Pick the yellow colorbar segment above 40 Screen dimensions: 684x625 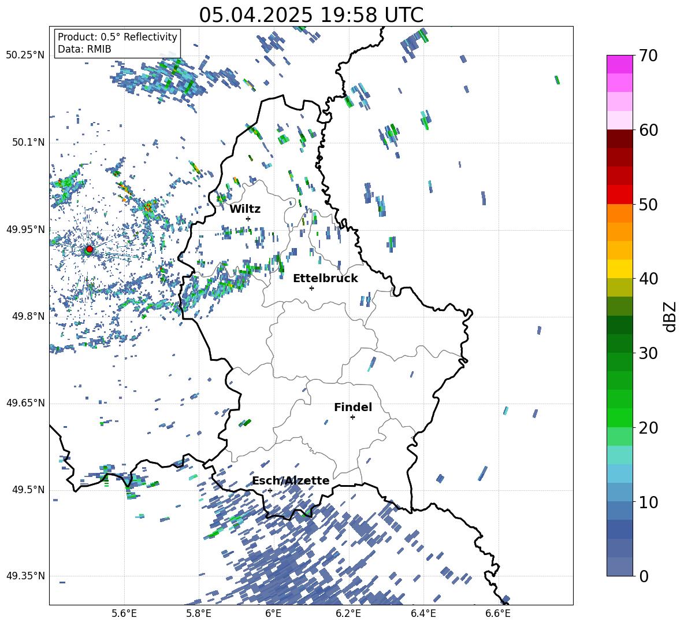[619, 269]
